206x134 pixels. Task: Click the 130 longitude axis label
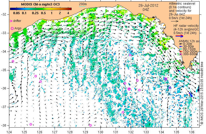(x=100, y=132)
